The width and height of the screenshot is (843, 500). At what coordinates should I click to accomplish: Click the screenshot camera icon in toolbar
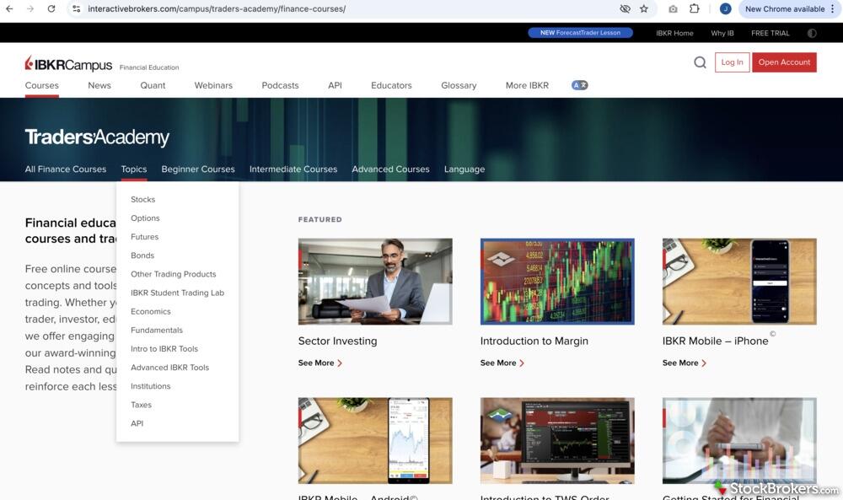click(673, 8)
